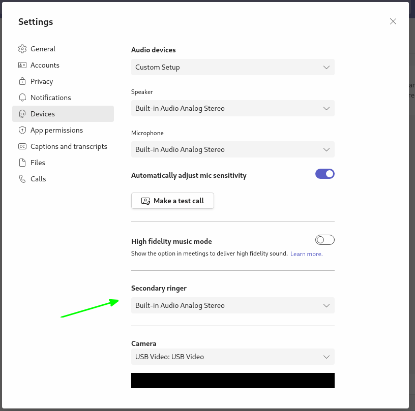Close the Settings dialog

point(393,21)
